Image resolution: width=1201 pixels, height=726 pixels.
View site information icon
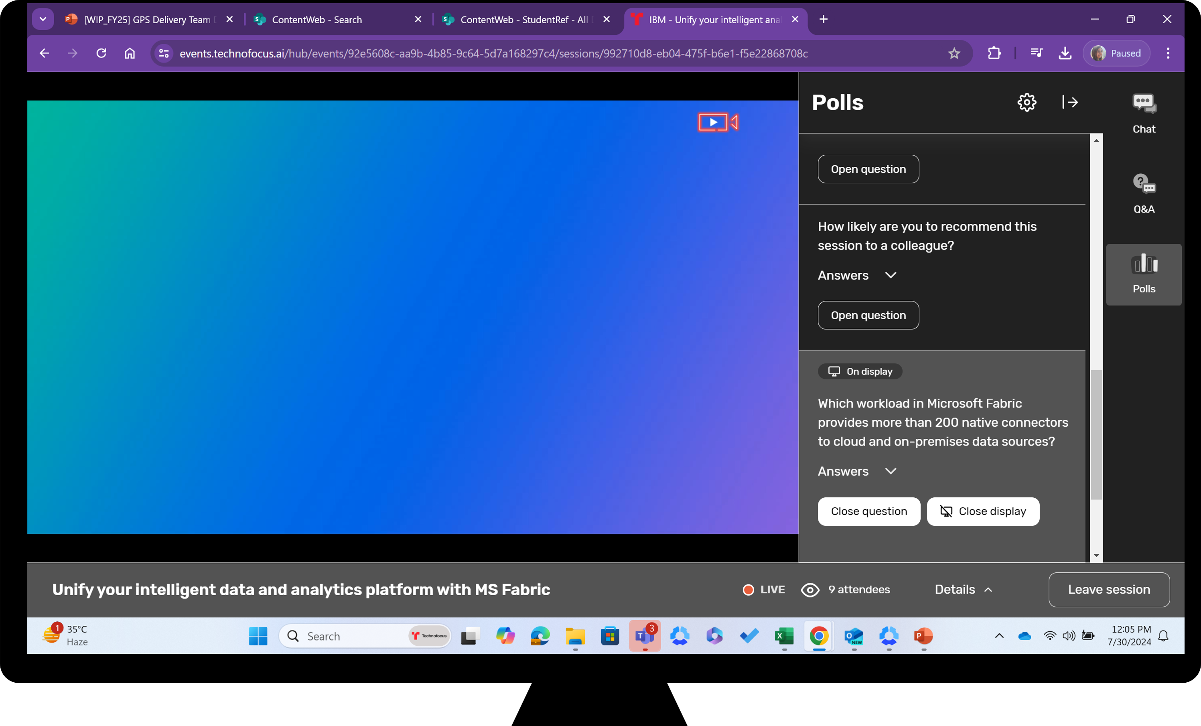[164, 53]
